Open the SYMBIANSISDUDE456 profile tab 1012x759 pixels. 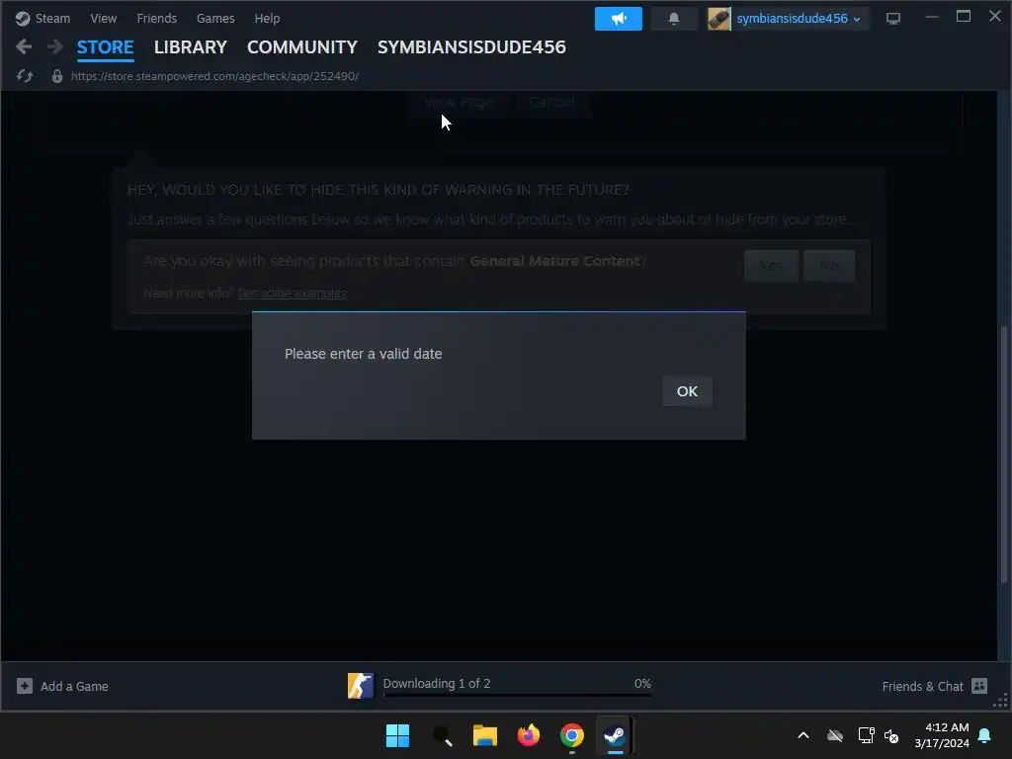(471, 47)
